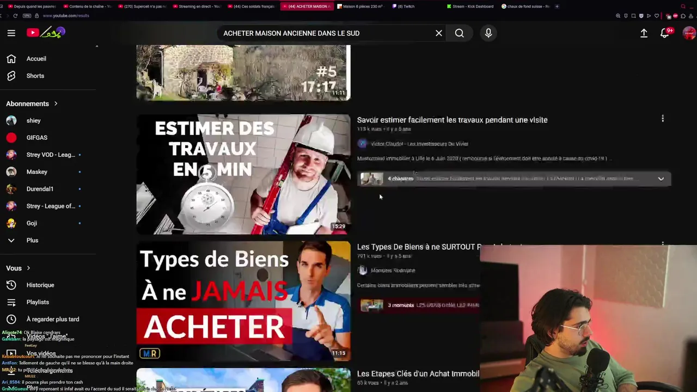The image size is (697, 392).
Task: Click the browser snapshot crop icon
Action: (633, 16)
